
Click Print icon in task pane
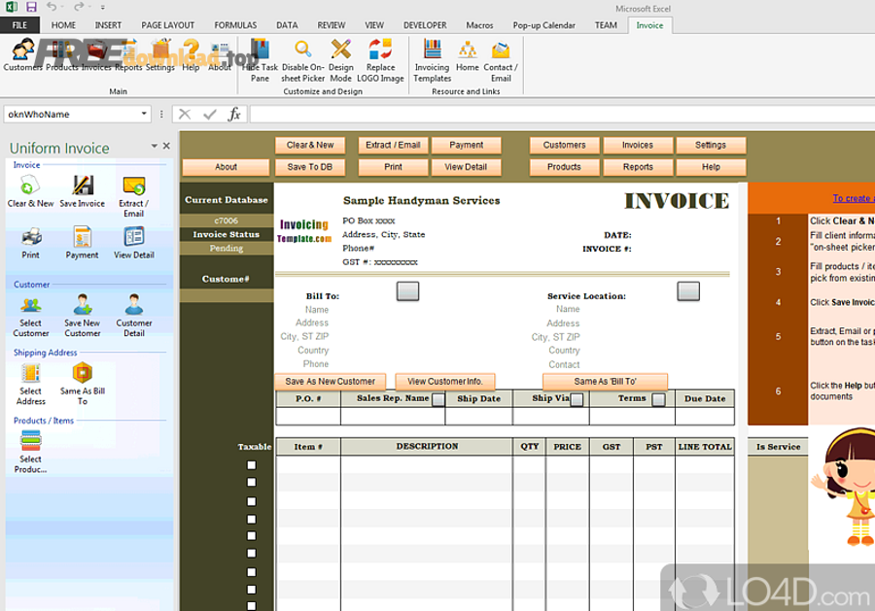click(31, 243)
